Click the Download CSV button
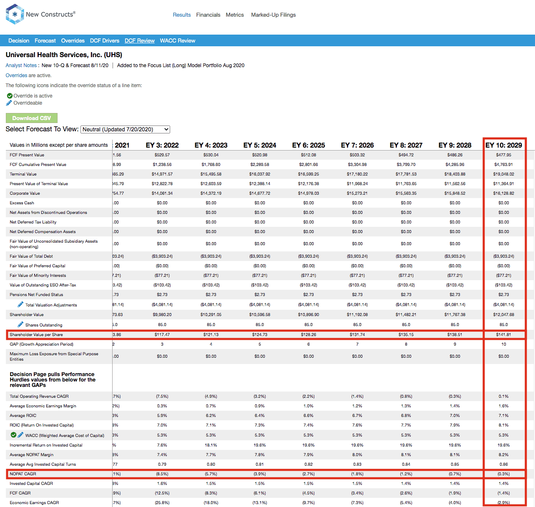The width and height of the screenshot is (535, 507). click(x=32, y=118)
